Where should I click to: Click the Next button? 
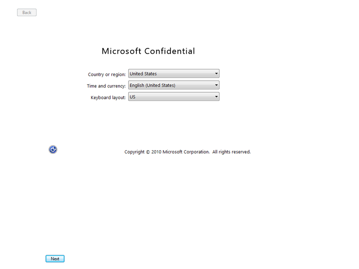click(x=55, y=259)
